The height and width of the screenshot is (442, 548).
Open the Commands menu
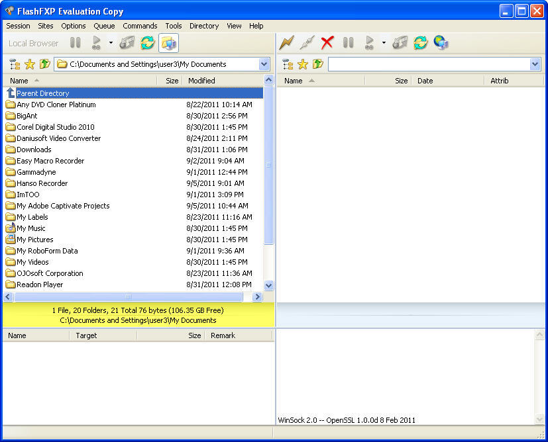(140, 26)
